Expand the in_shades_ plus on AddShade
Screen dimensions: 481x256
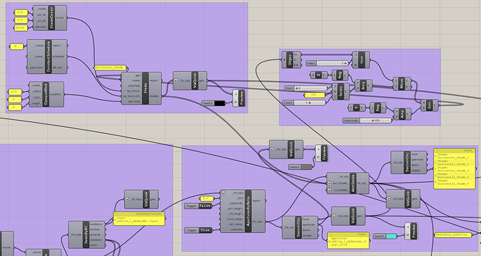point(329,190)
